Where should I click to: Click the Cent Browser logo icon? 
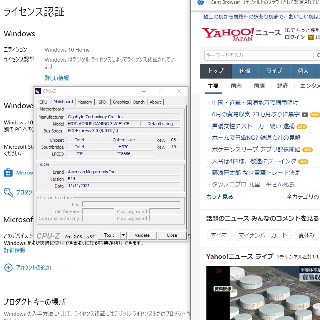coord(201,2)
